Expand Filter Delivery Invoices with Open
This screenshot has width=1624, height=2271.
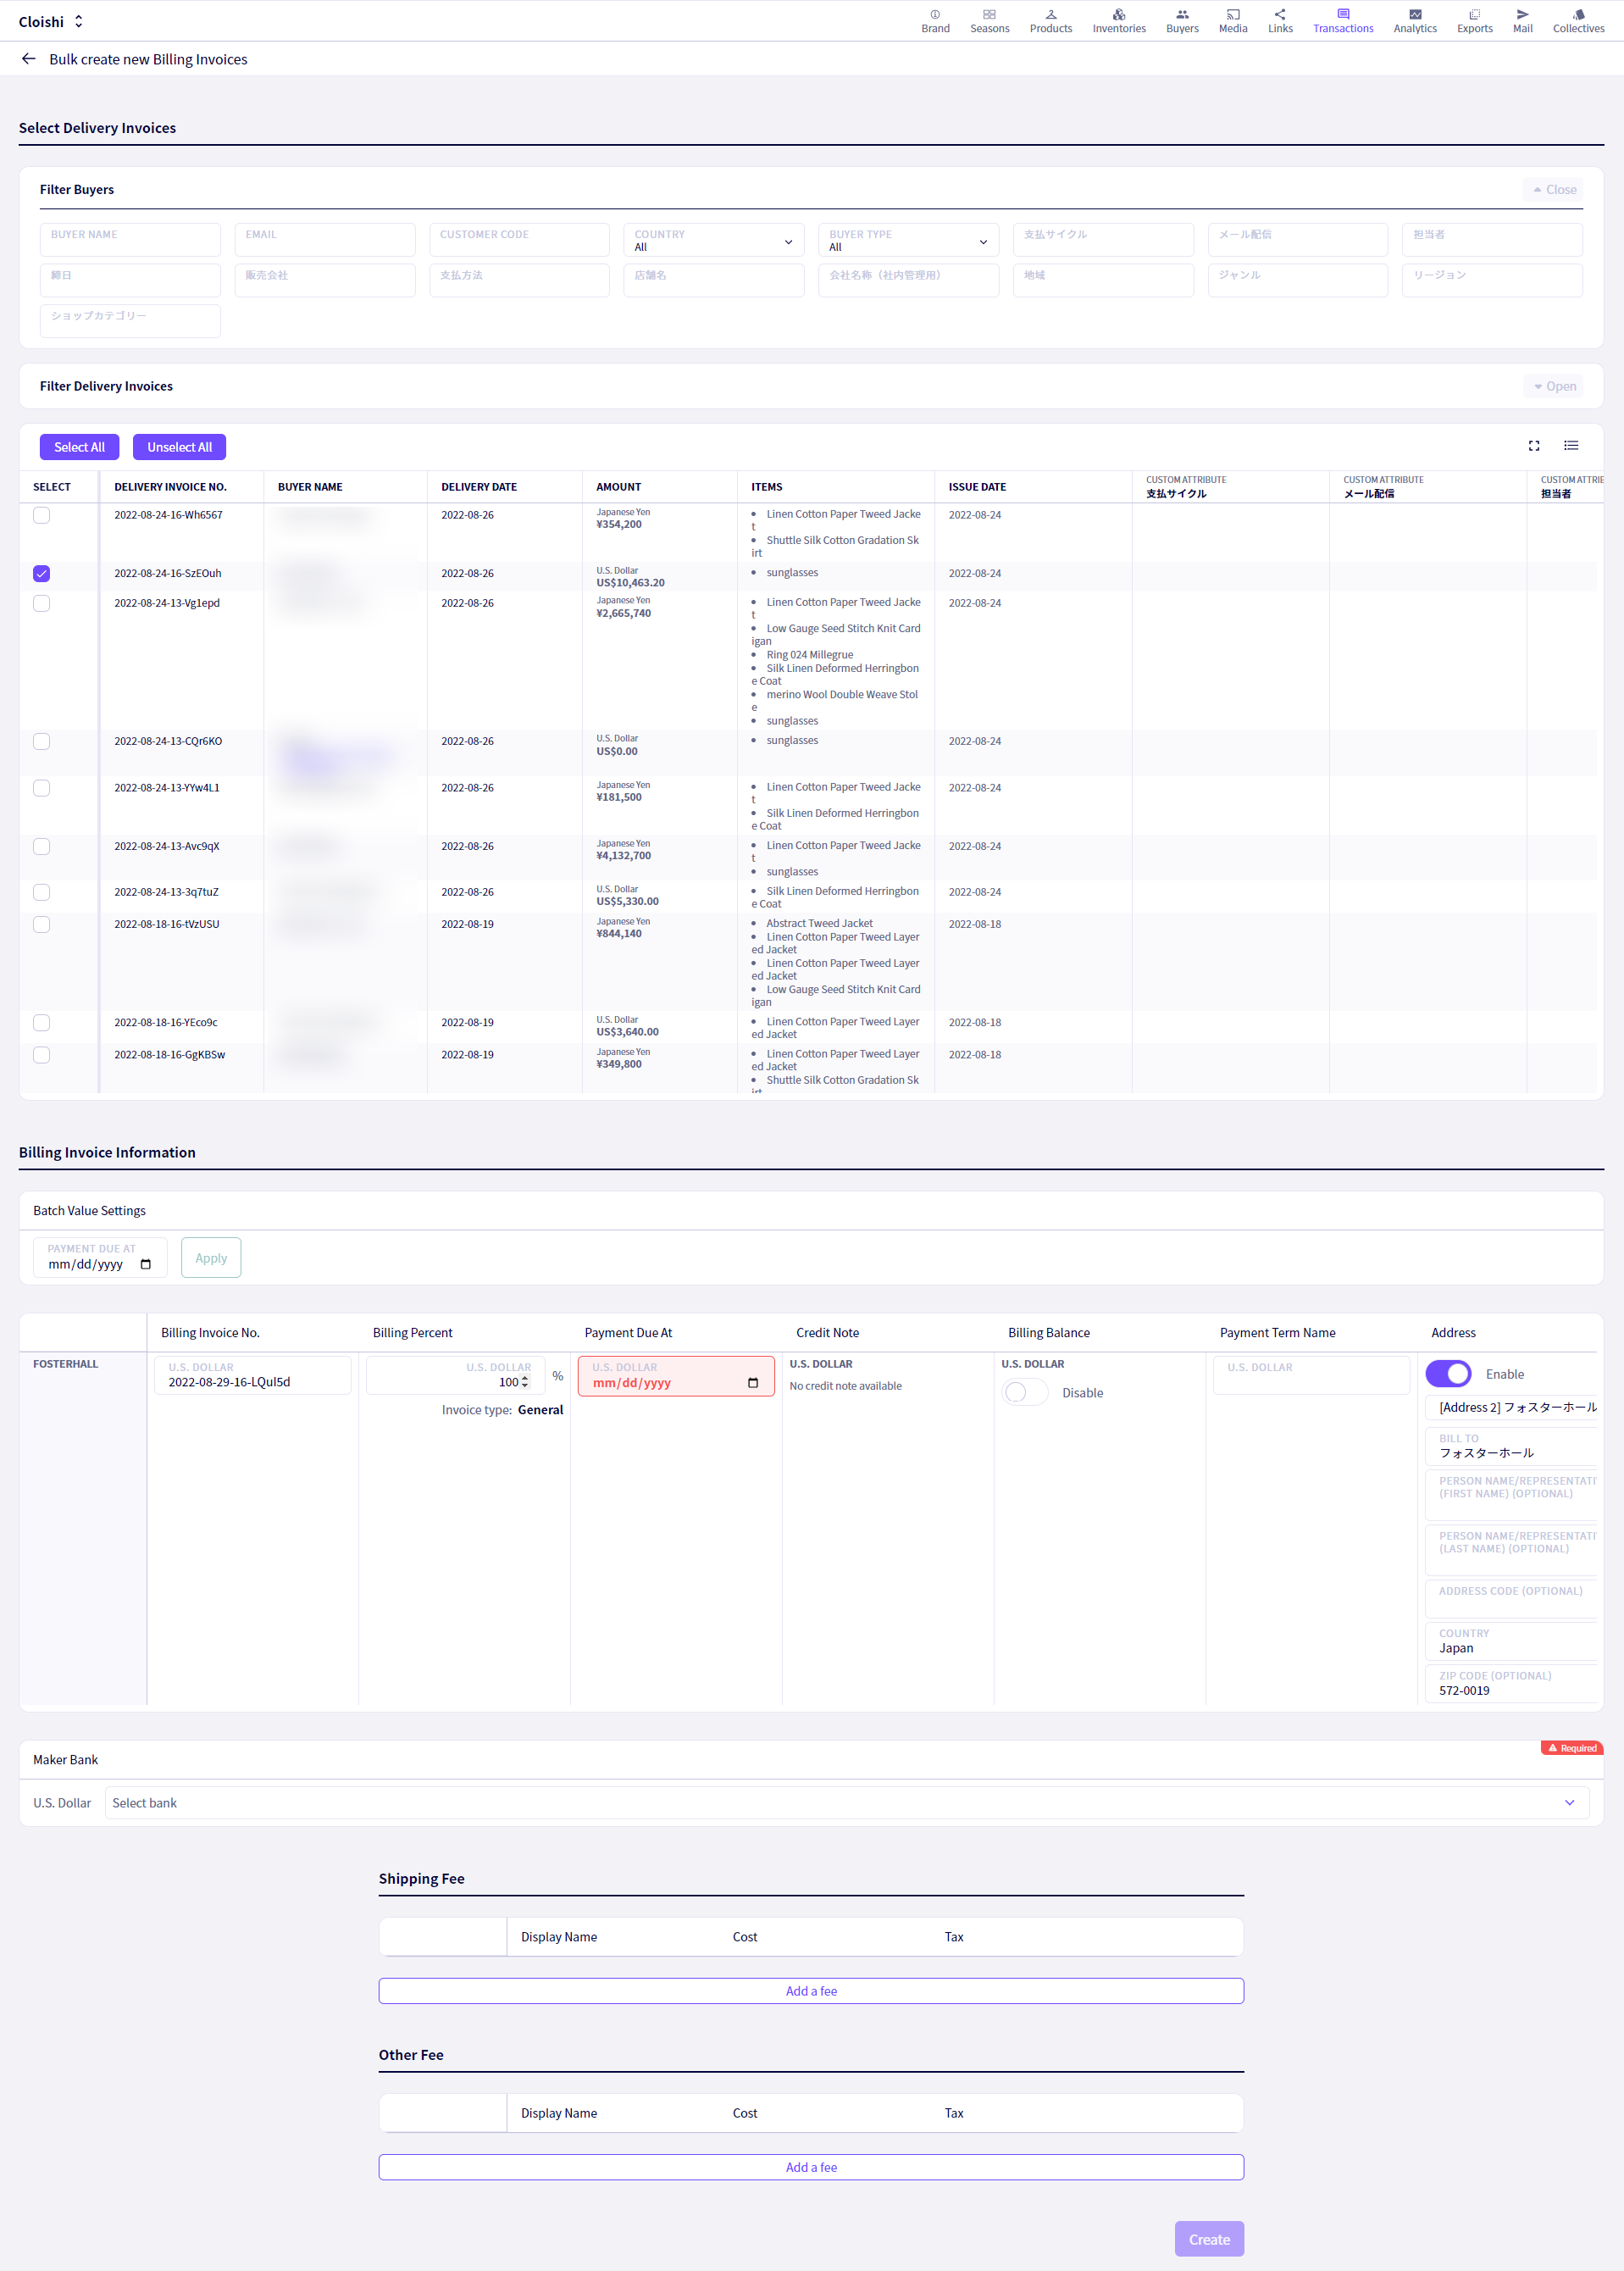1553,386
